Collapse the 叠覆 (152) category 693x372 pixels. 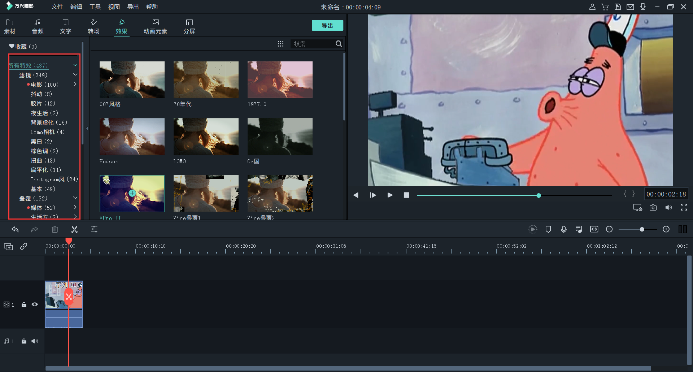click(x=75, y=198)
